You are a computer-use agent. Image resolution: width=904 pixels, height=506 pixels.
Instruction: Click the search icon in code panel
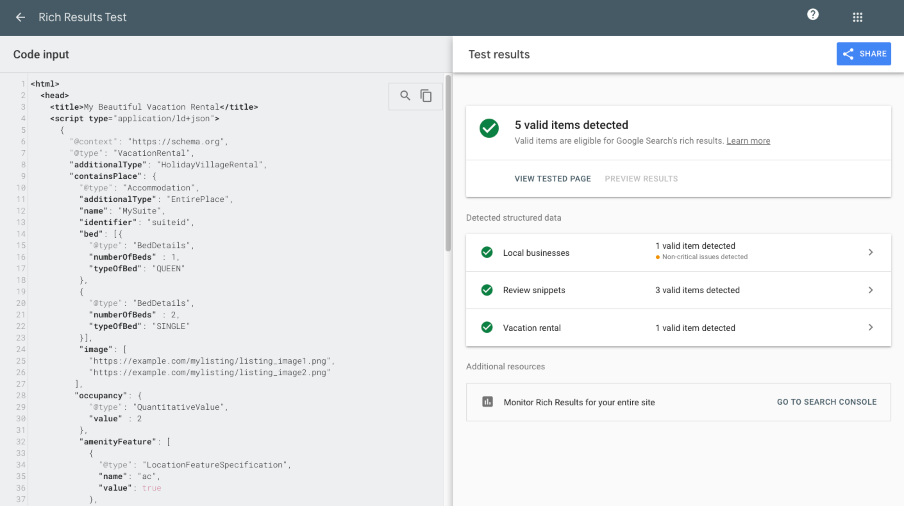click(x=405, y=95)
